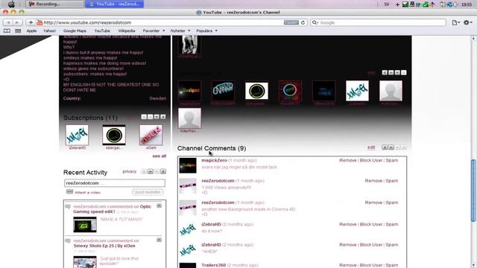
Task: Click the Subscriptions move-down arrow
Action: 157,117
